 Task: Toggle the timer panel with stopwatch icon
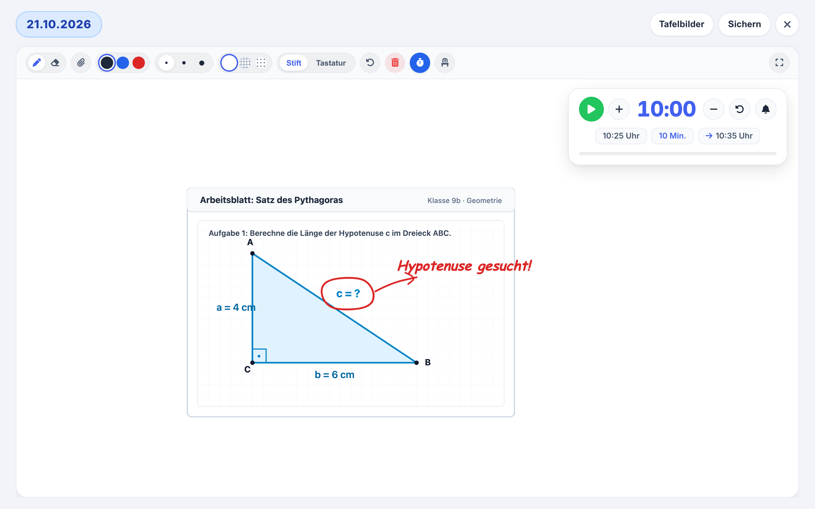tap(420, 62)
